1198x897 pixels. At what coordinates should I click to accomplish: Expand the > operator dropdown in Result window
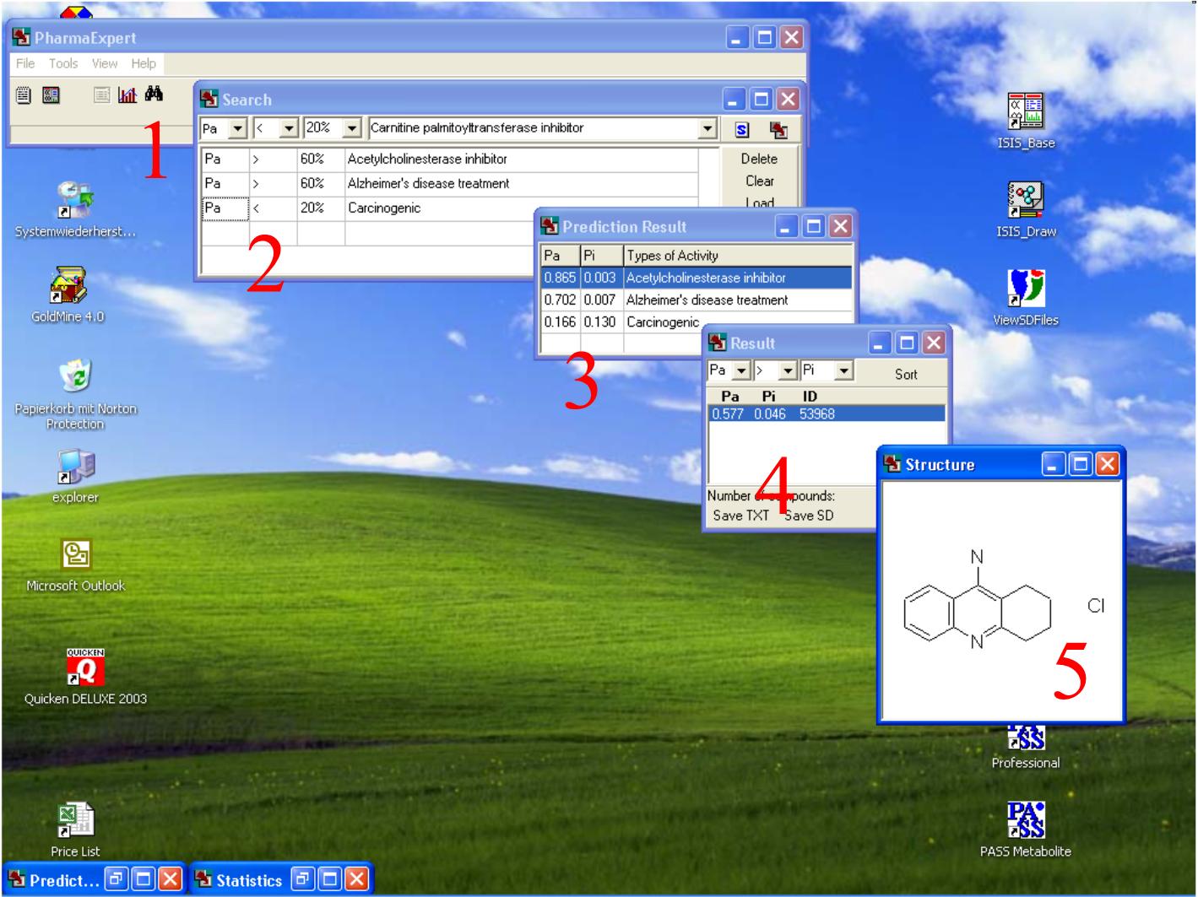tap(789, 370)
